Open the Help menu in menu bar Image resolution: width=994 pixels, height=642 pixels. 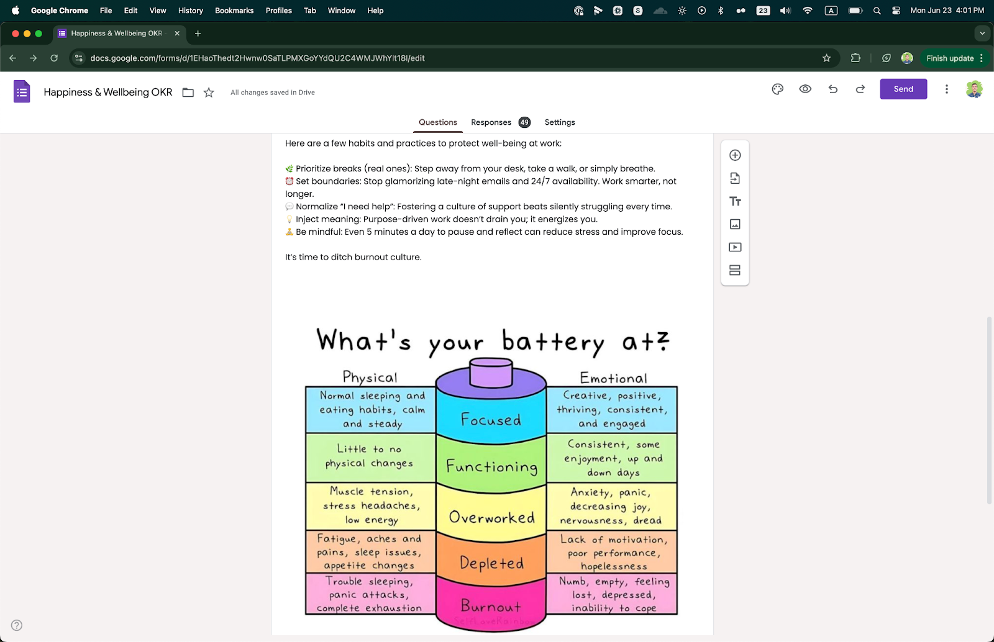[x=375, y=11]
